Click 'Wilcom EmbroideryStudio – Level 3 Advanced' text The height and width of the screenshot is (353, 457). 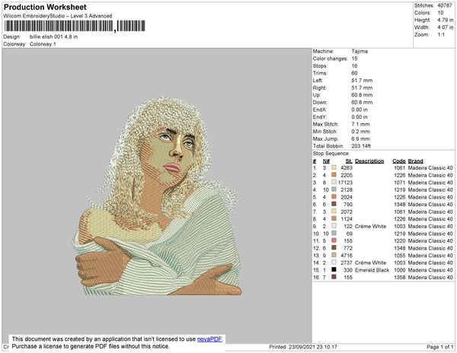[x=58, y=16]
